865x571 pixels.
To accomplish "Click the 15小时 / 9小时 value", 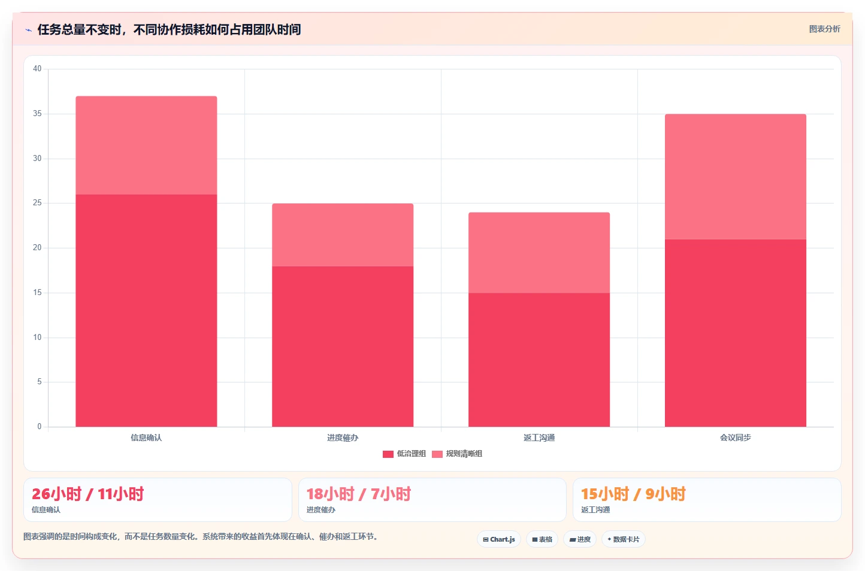I will tap(633, 494).
